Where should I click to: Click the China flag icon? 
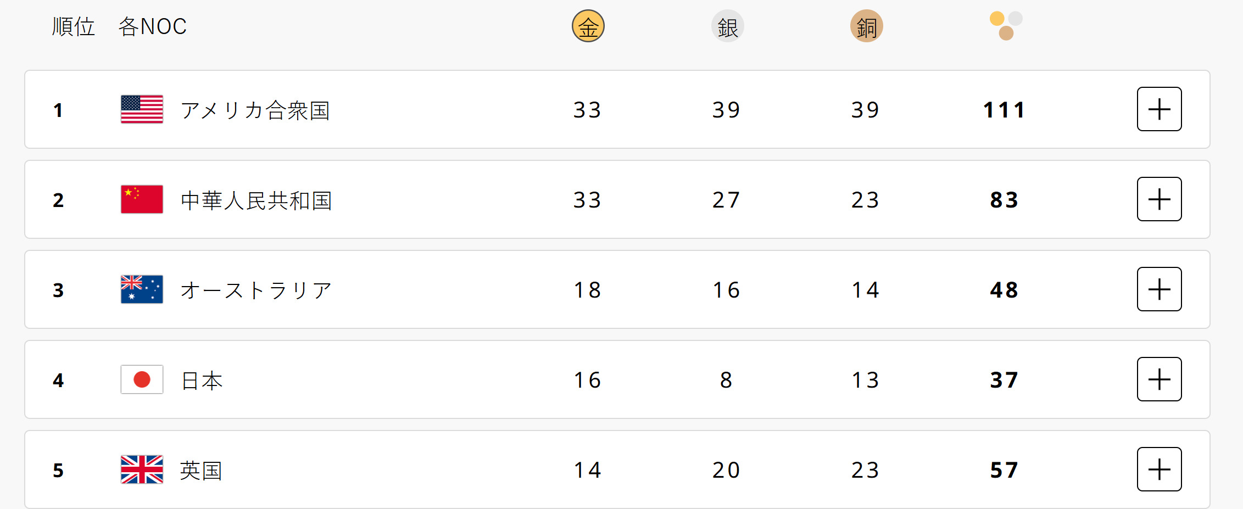142,199
